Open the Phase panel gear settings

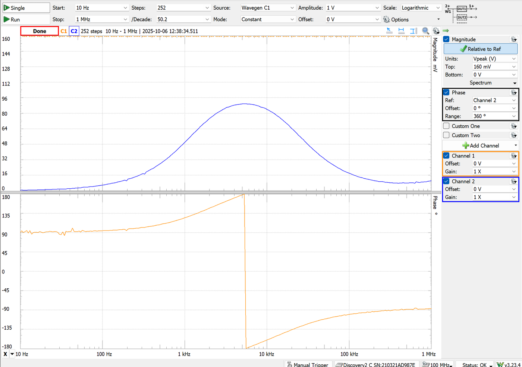tap(514, 92)
